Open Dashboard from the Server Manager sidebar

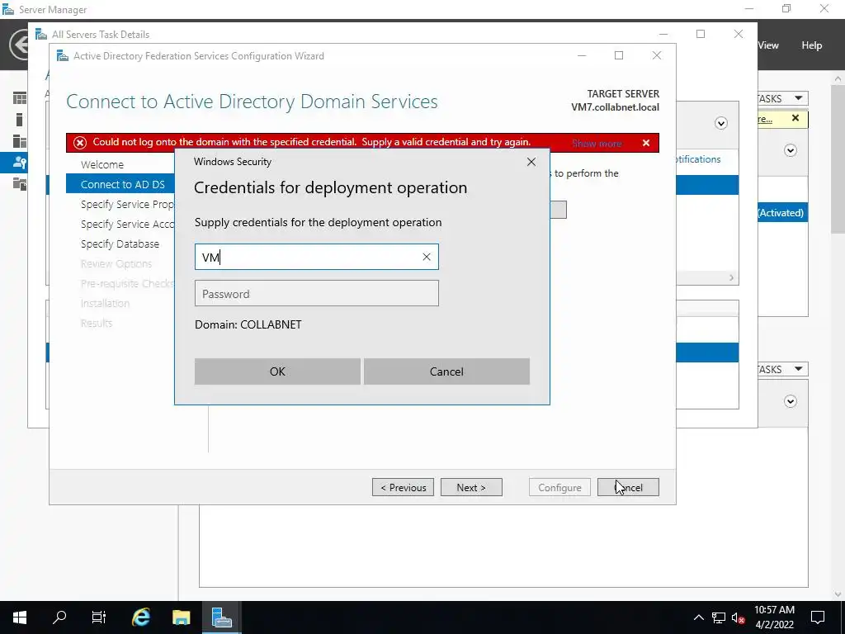pos(20,97)
